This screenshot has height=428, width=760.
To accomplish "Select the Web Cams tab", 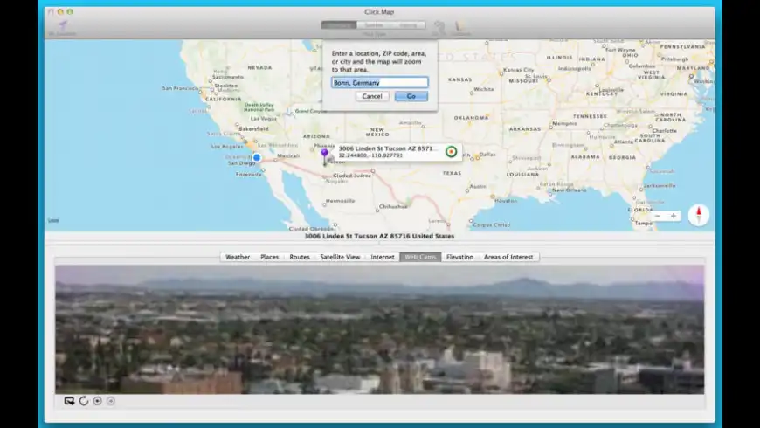I will (420, 257).
